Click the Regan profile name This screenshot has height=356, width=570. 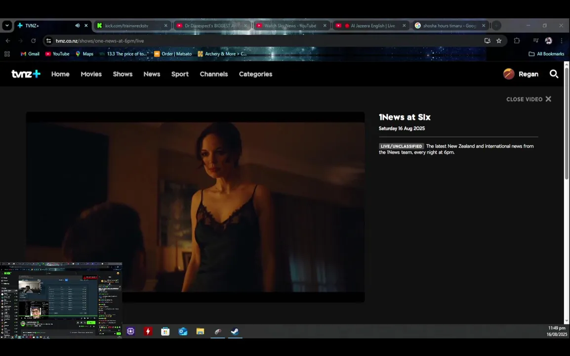point(528,74)
